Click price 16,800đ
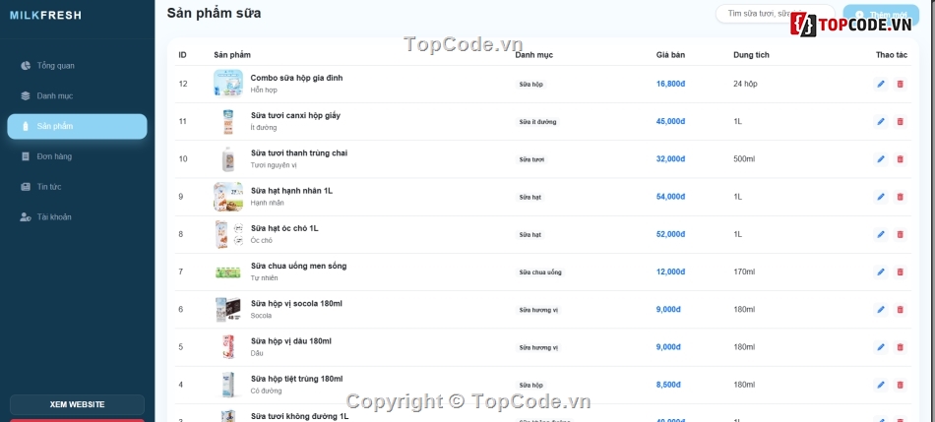935x422 pixels. 671,84
